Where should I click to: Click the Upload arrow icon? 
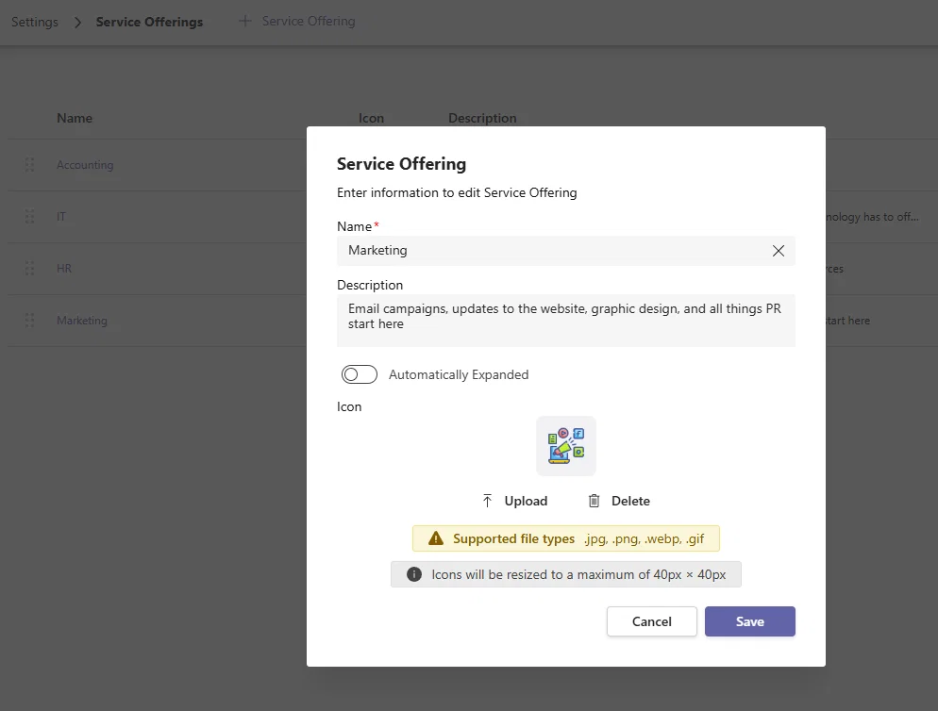(487, 501)
